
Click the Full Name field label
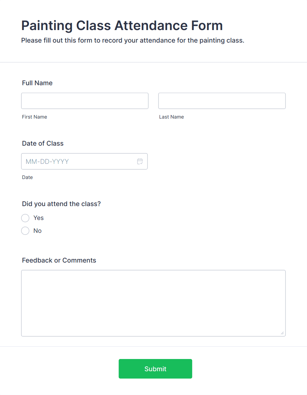tap(37, 83)
